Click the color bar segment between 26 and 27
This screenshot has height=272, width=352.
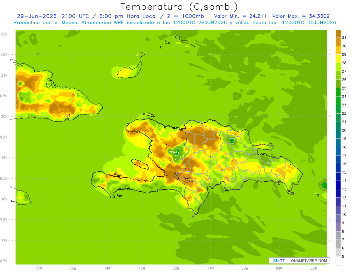click(x=338, y=75)
